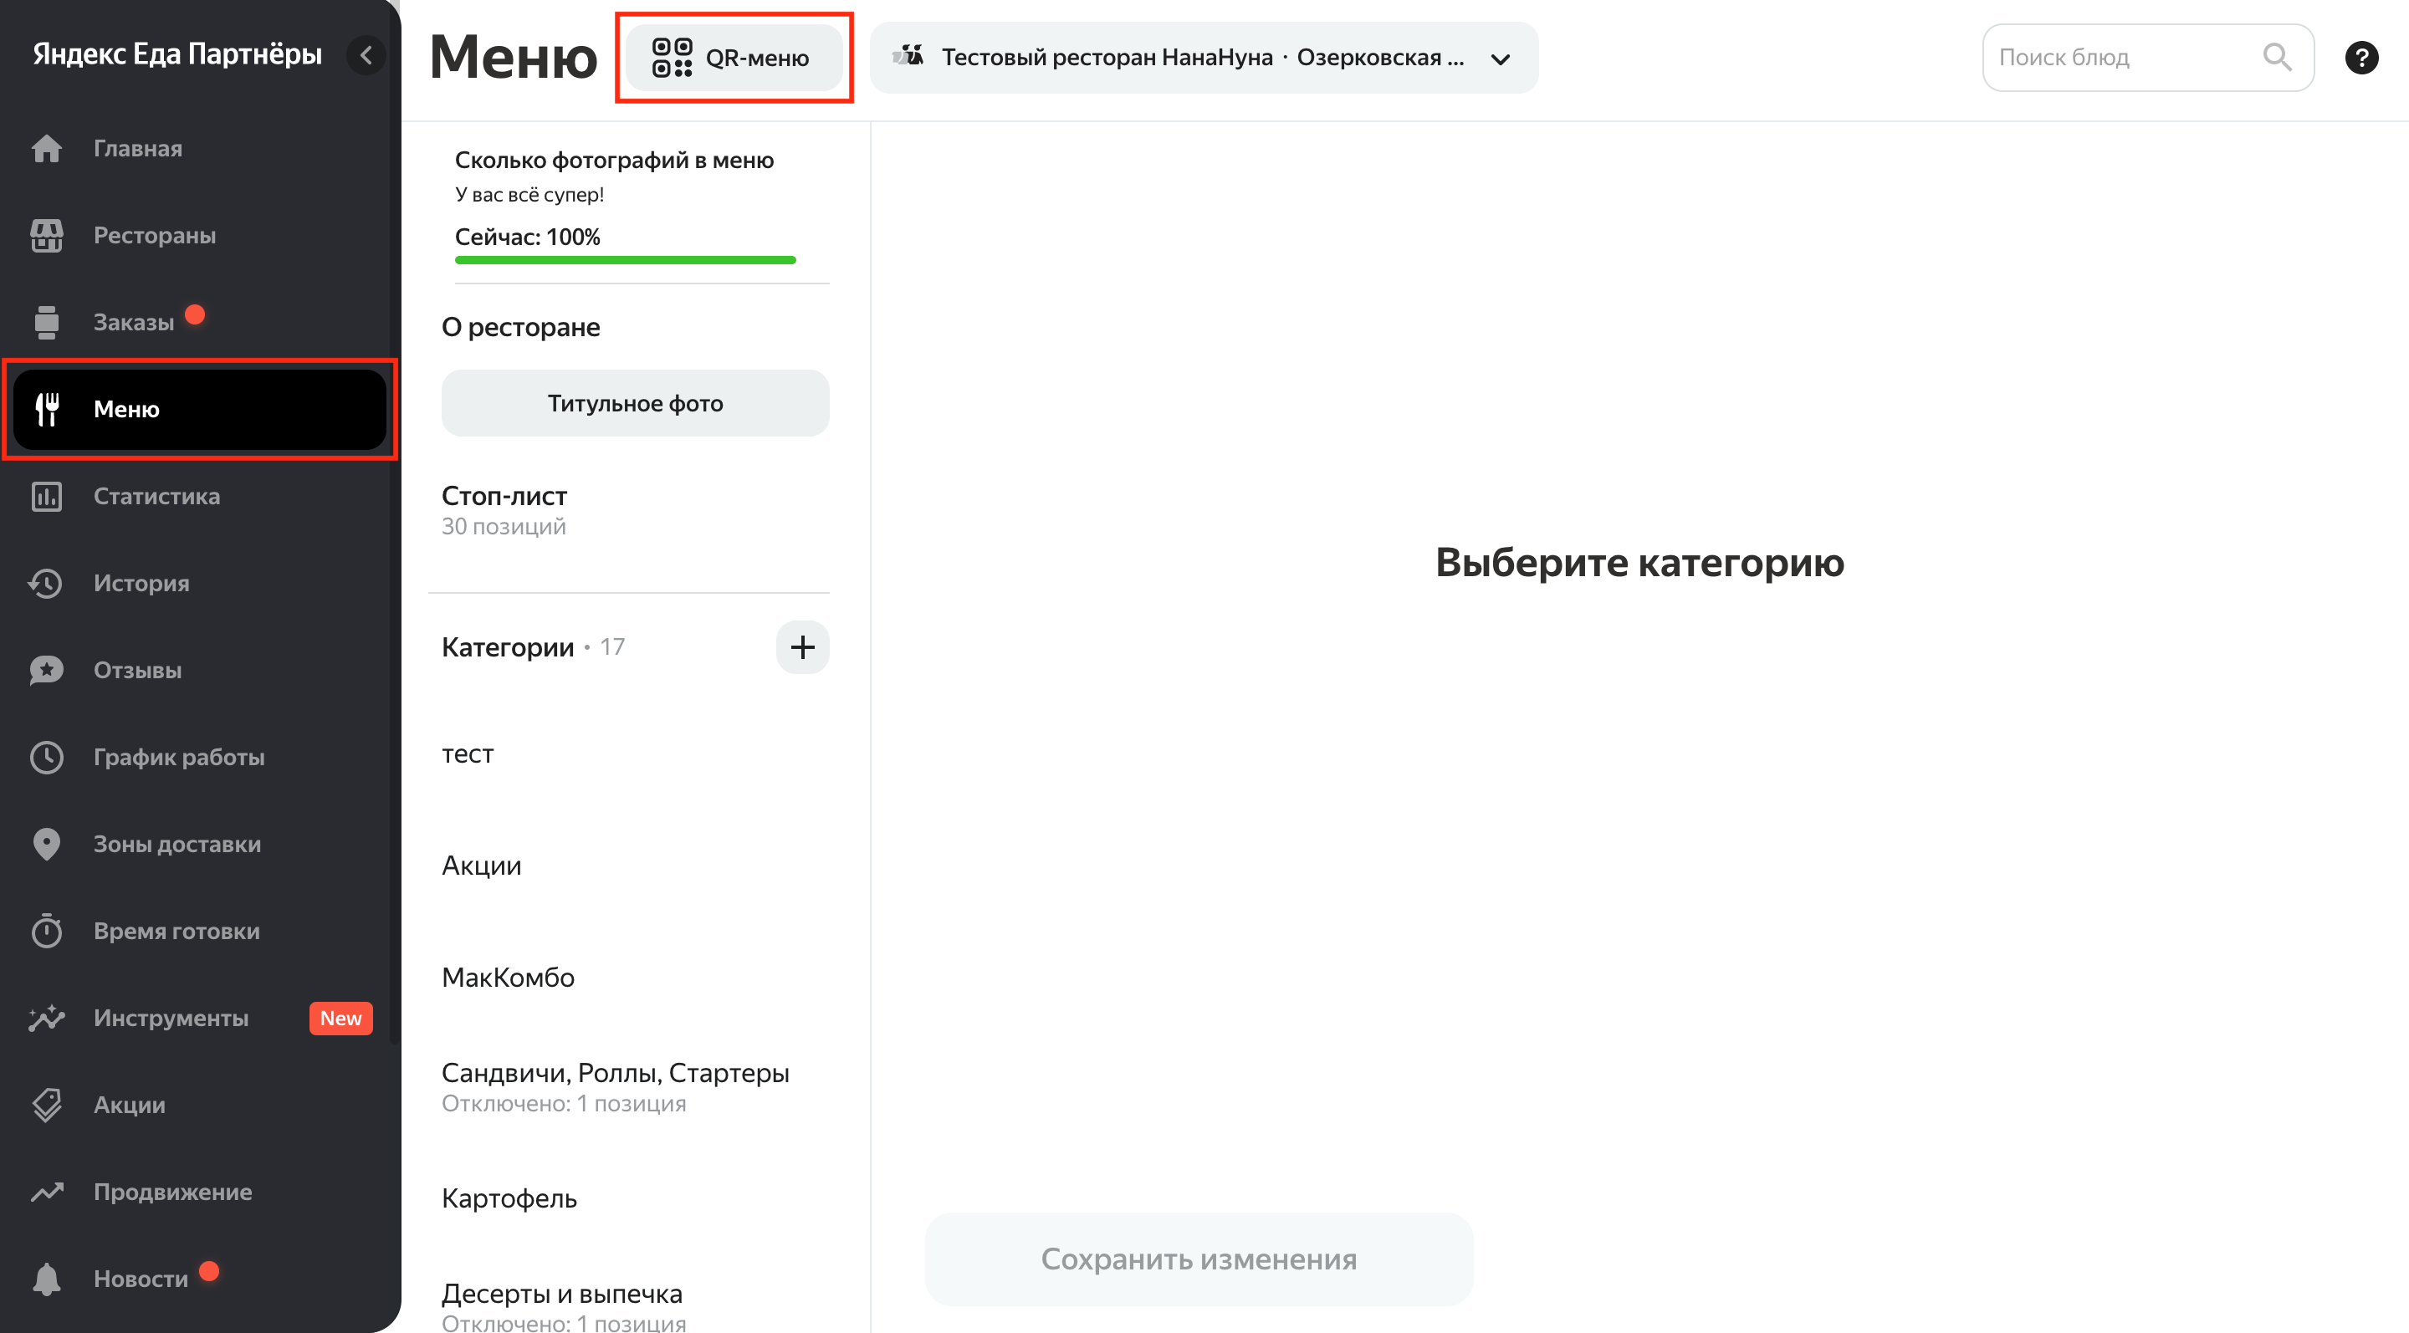The width and height of the screenshot is (2409, 1333).
Task: Click the QR-меню button
Action: pyautogui.click(x=734, y=58)
